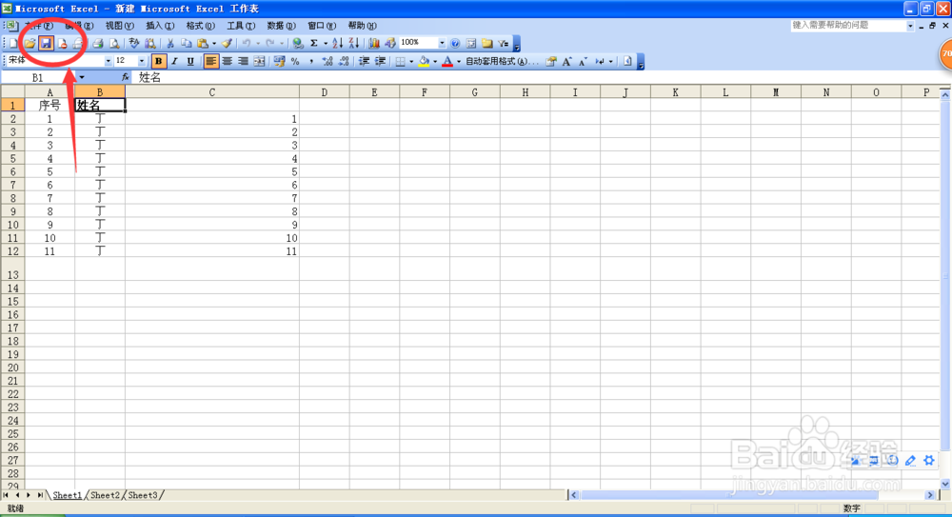Viewport: 952px width, 517px height.
Task: Select the Format Painter brush icon
Action: click(227, 43)
